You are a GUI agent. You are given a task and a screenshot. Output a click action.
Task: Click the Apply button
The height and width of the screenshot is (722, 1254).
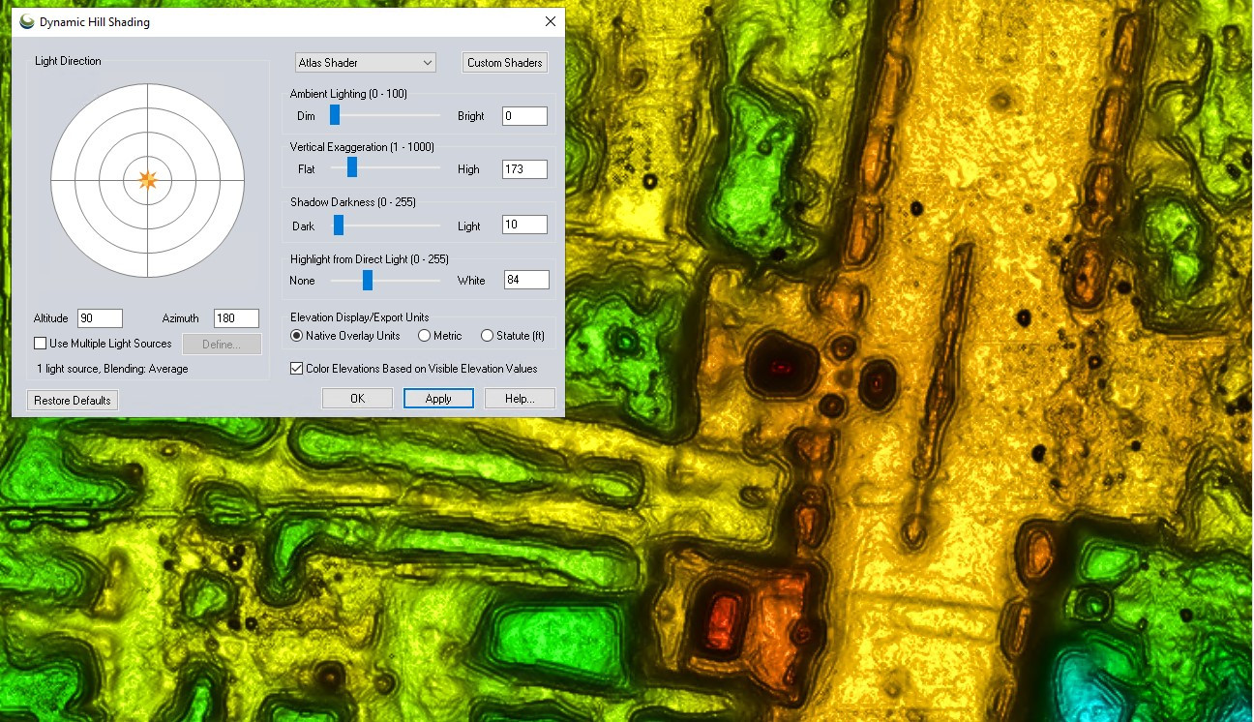438,399
